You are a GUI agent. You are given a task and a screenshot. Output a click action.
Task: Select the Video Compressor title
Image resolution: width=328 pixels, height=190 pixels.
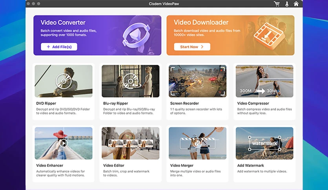[253, 103]
